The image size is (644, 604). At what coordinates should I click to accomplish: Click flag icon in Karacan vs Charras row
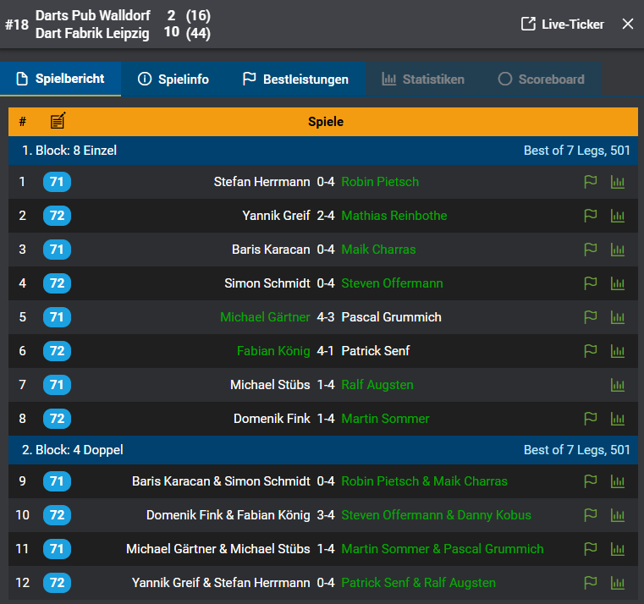tap(590, 250)
